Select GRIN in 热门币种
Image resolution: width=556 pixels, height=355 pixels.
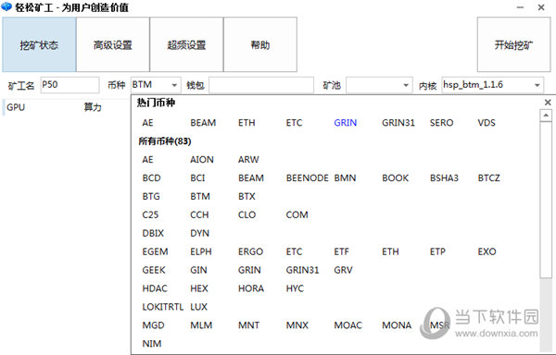346,123
